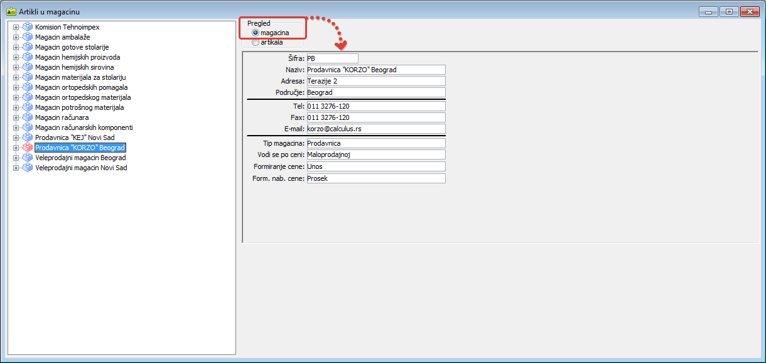Click the icon next to Magacin hemijskih sirovina
The width and height of the screenshot is (766, 363).
coord(27,67)
